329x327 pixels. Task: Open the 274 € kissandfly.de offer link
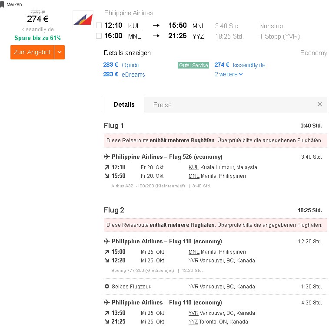pos(240,65)
